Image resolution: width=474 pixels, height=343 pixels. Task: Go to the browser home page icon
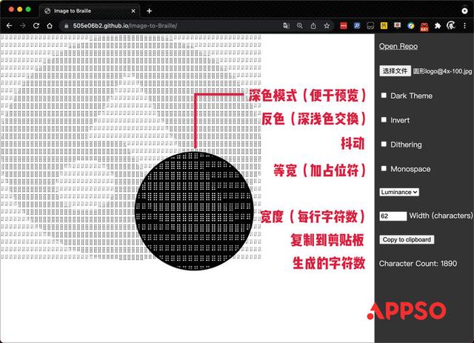(x=49, y=25)
